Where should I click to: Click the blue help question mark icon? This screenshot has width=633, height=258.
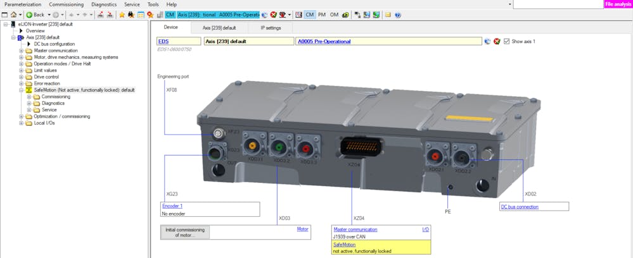397,15
